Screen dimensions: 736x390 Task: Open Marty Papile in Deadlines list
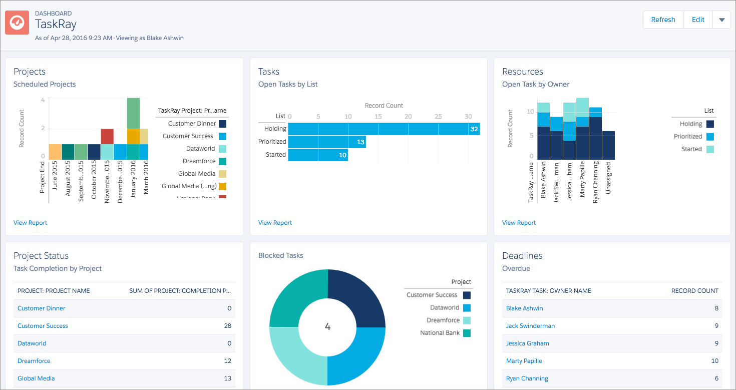tap(524, 361)
